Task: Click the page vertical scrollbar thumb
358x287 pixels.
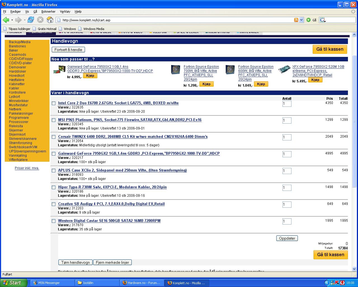Action: click(x=354, y=121)
